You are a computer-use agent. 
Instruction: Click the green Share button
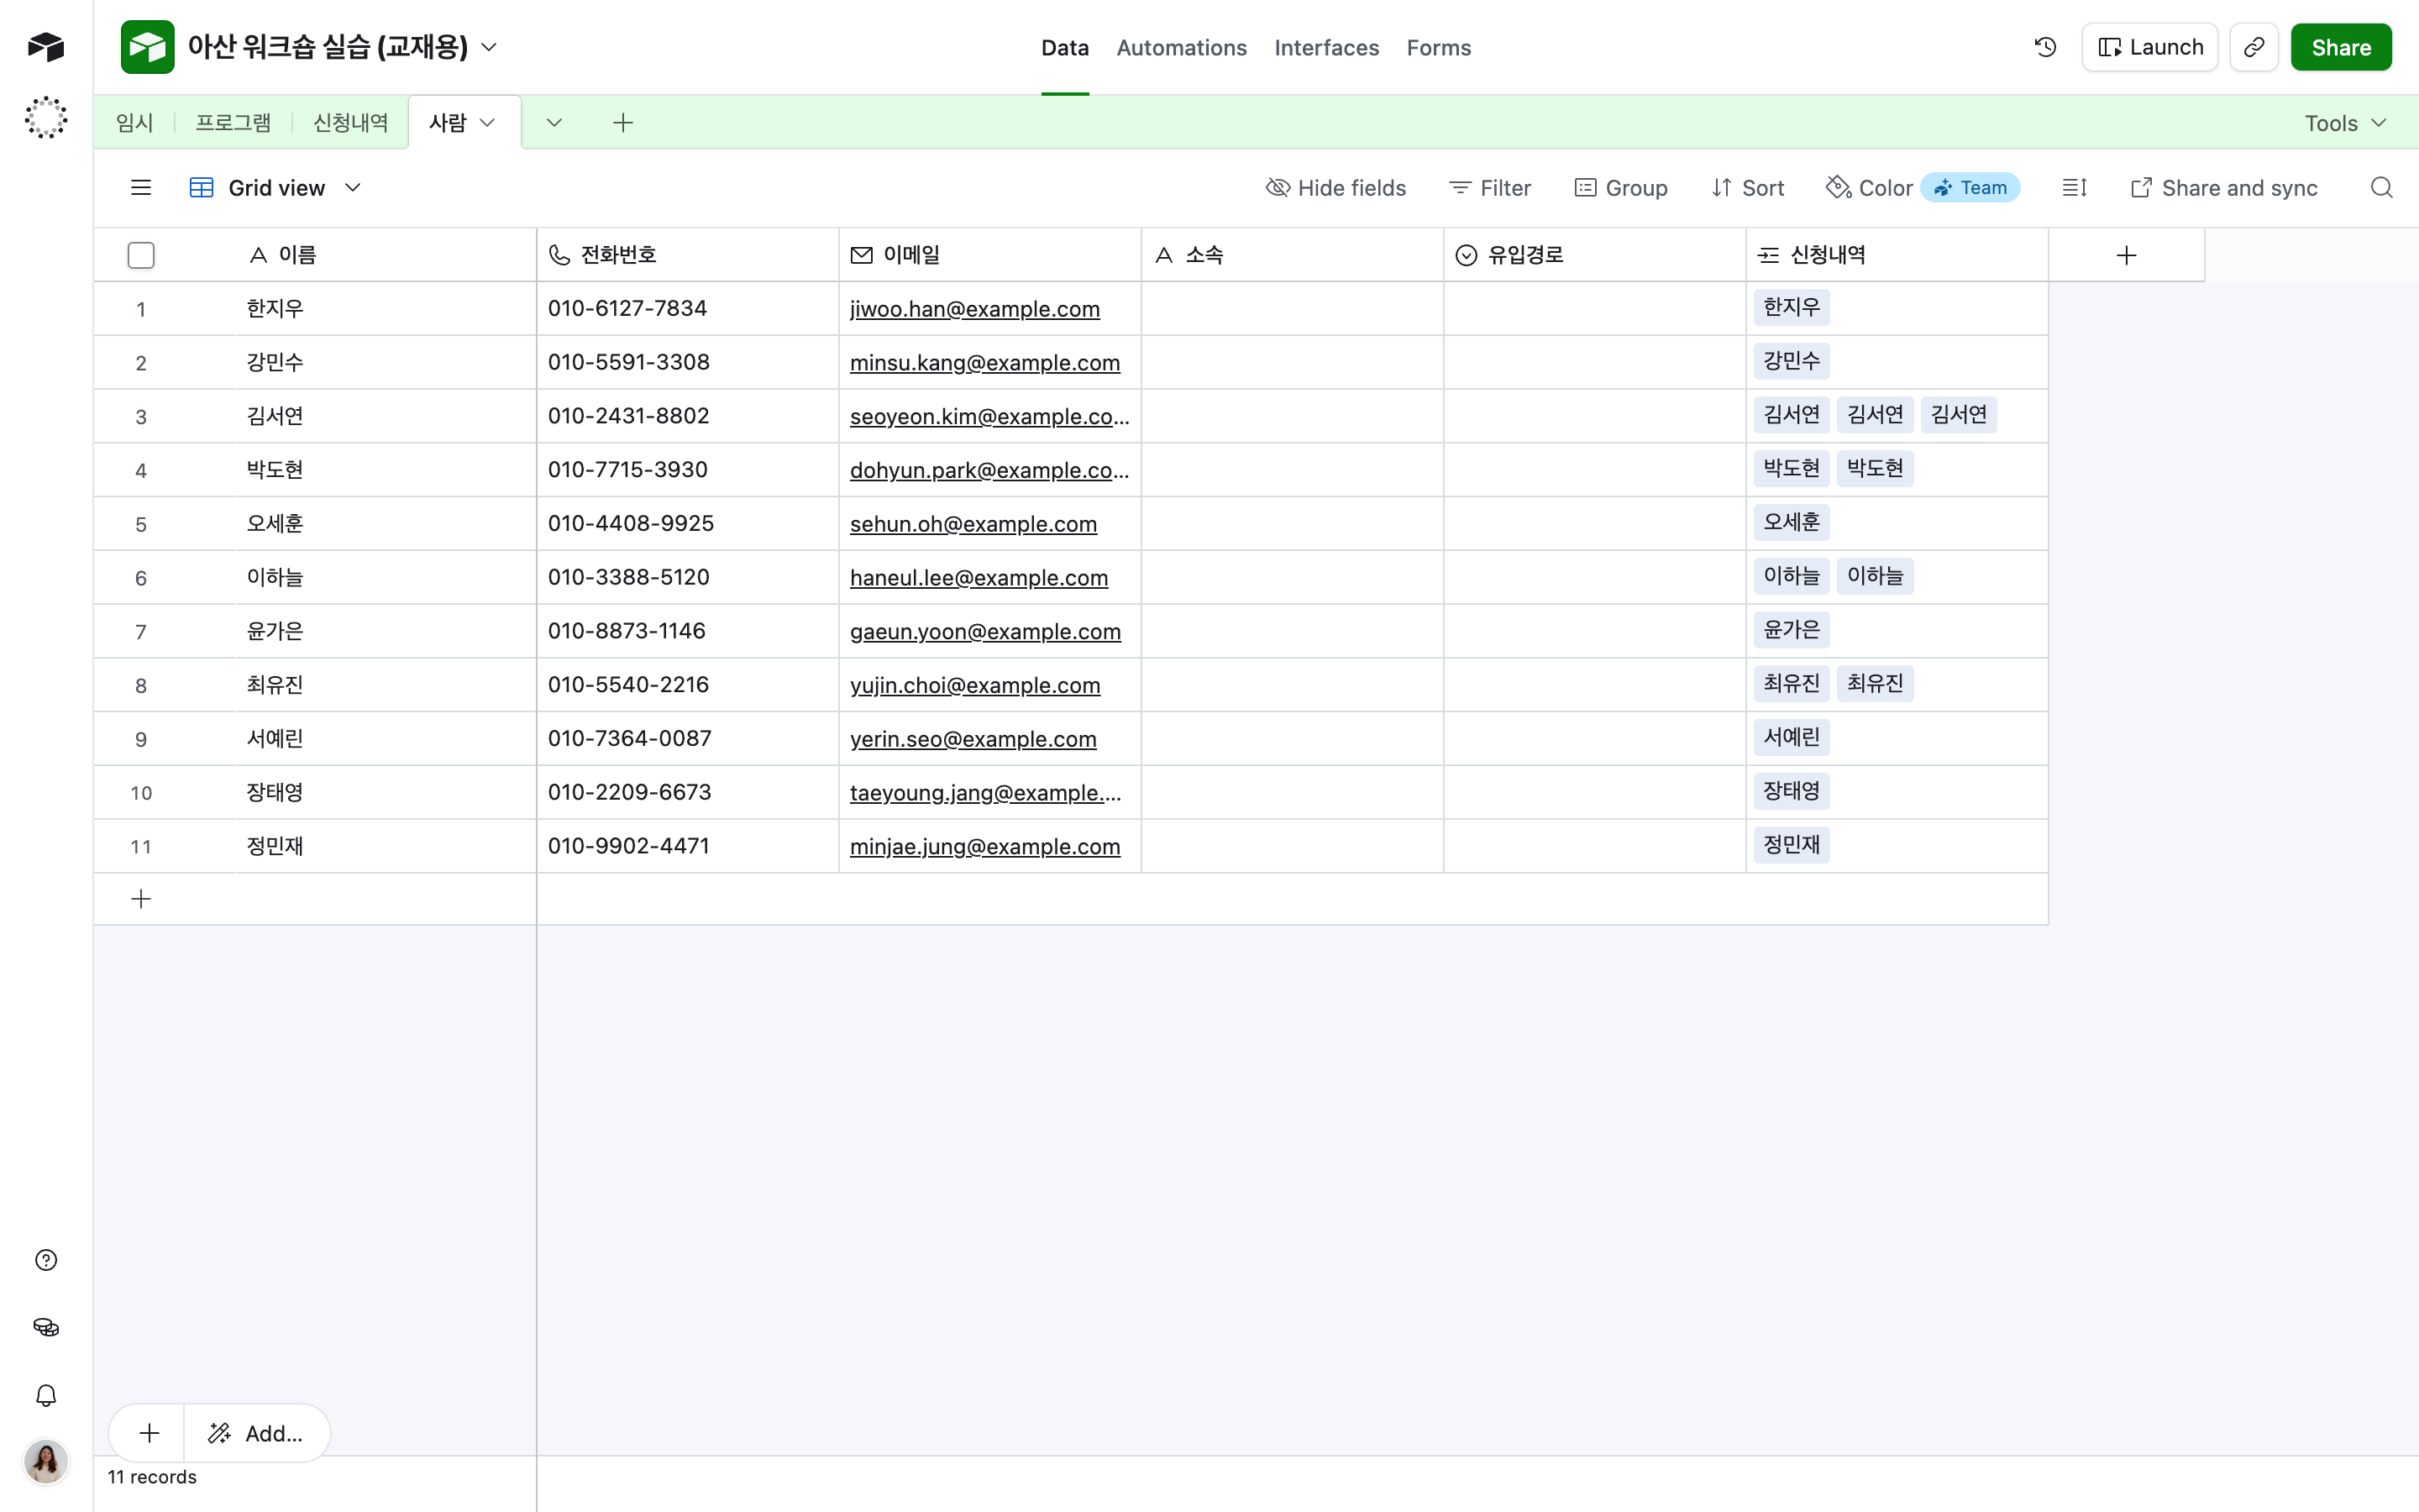coord(2341,47)
